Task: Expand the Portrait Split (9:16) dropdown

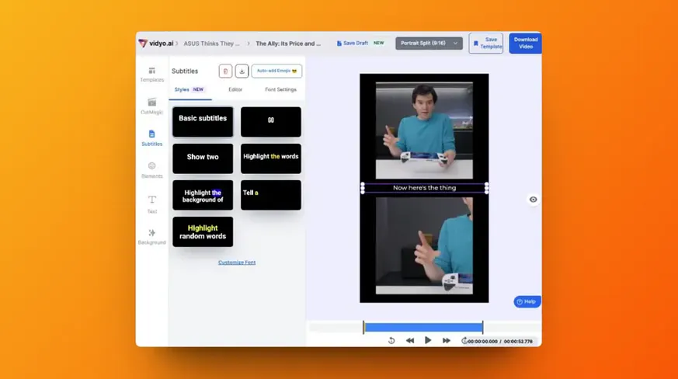Action: tap(429, 43)
